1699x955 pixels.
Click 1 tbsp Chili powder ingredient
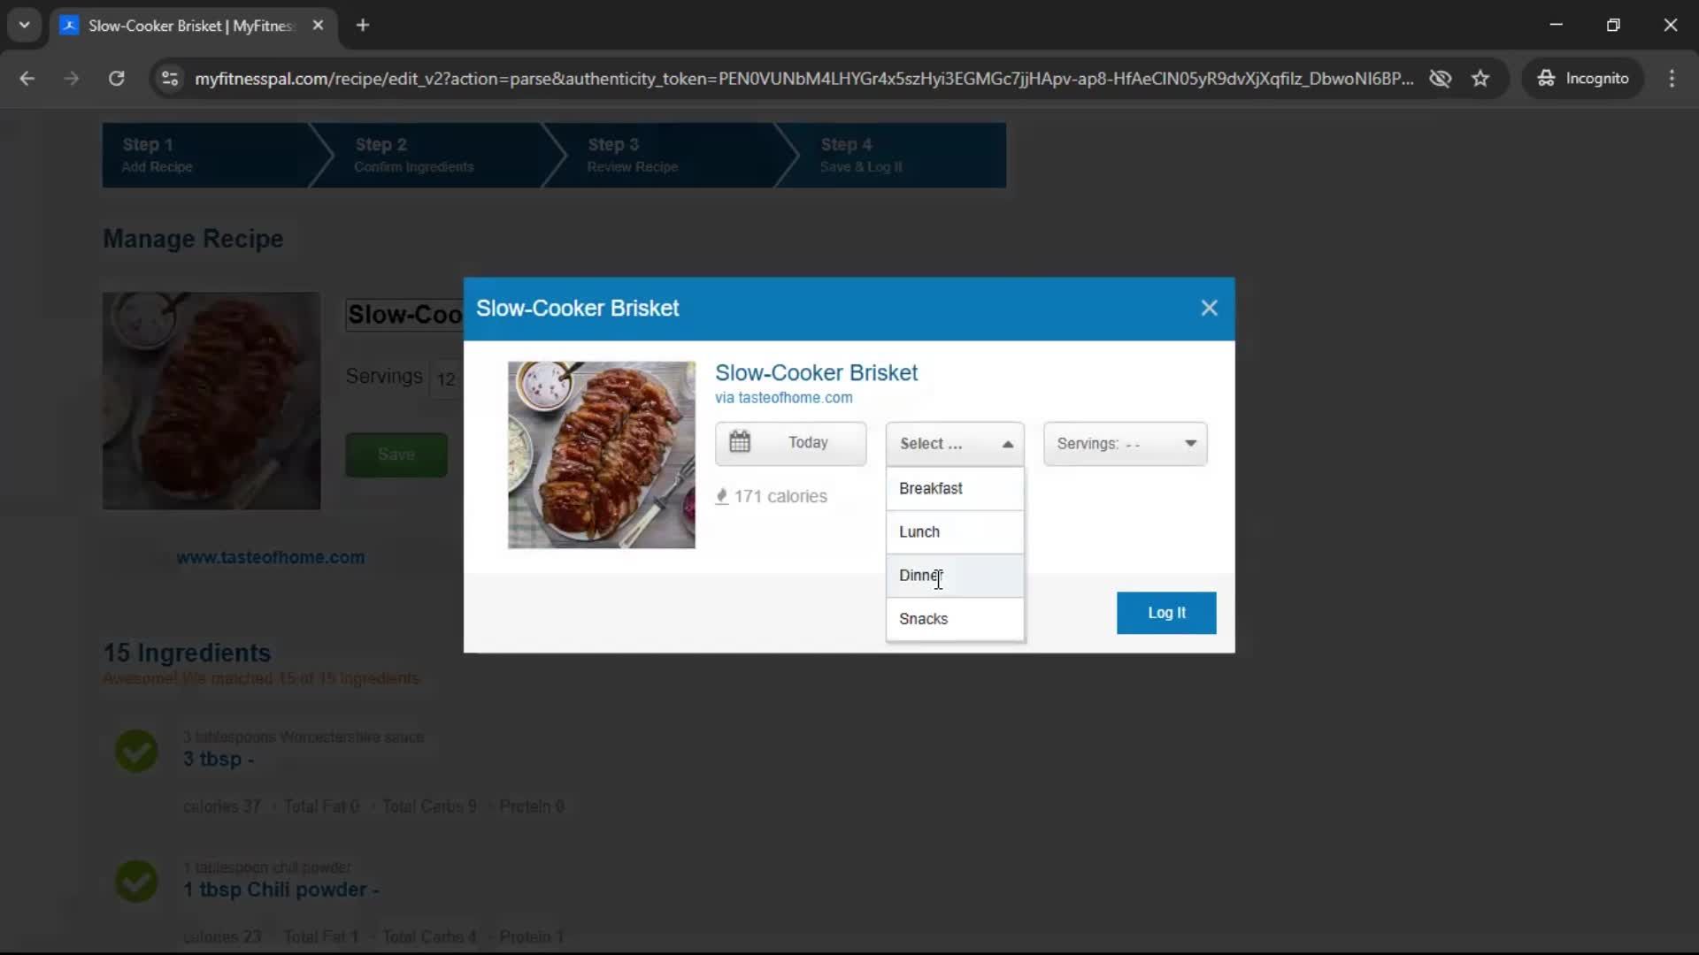pyautogui.click(x=281, y=890)
